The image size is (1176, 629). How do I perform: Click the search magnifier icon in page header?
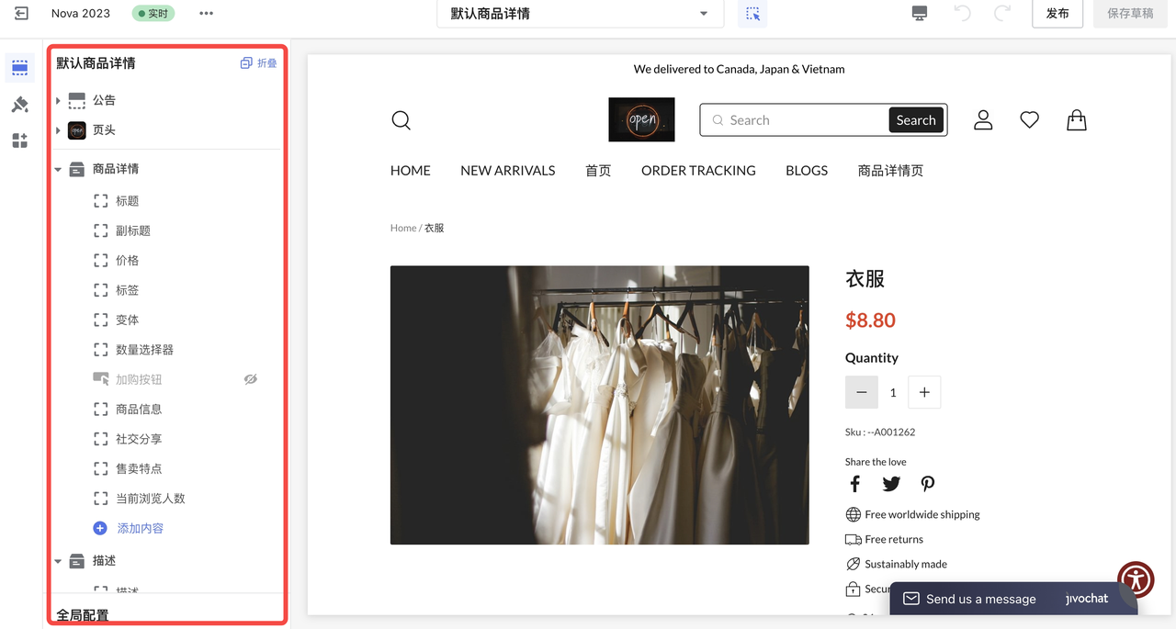(401, 119)
